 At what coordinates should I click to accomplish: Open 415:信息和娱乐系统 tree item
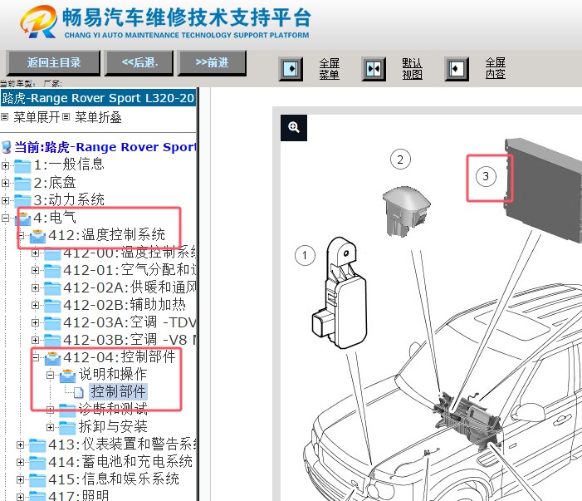114,479
